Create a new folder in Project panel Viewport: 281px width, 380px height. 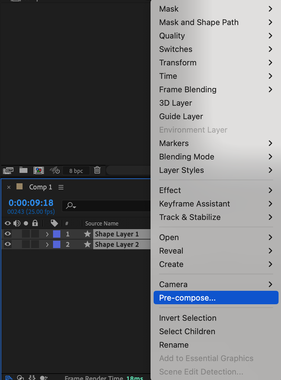[23, 170]
